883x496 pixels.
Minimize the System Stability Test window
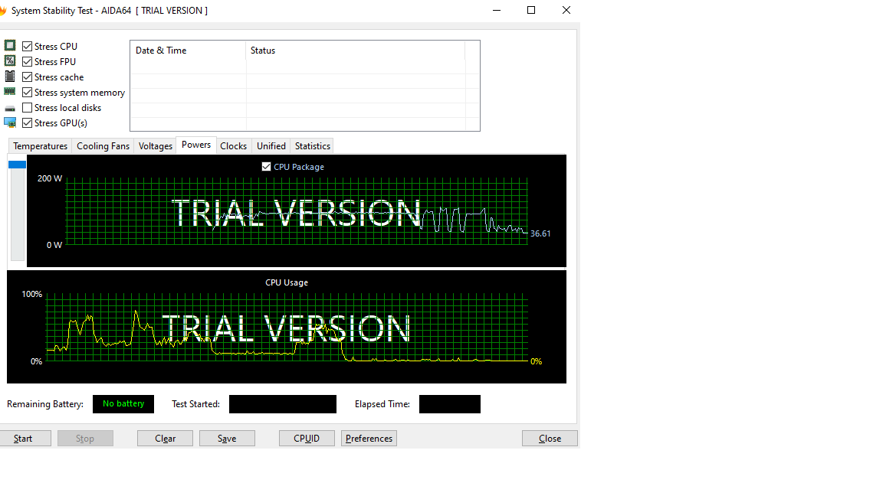(x=497, y=10)
